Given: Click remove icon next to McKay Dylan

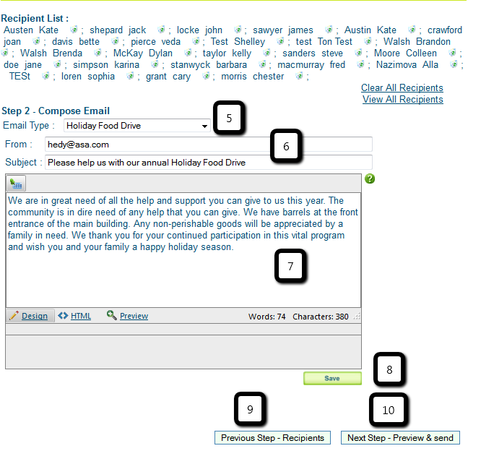Looking at the screenshot, I should tap(188, 53).
